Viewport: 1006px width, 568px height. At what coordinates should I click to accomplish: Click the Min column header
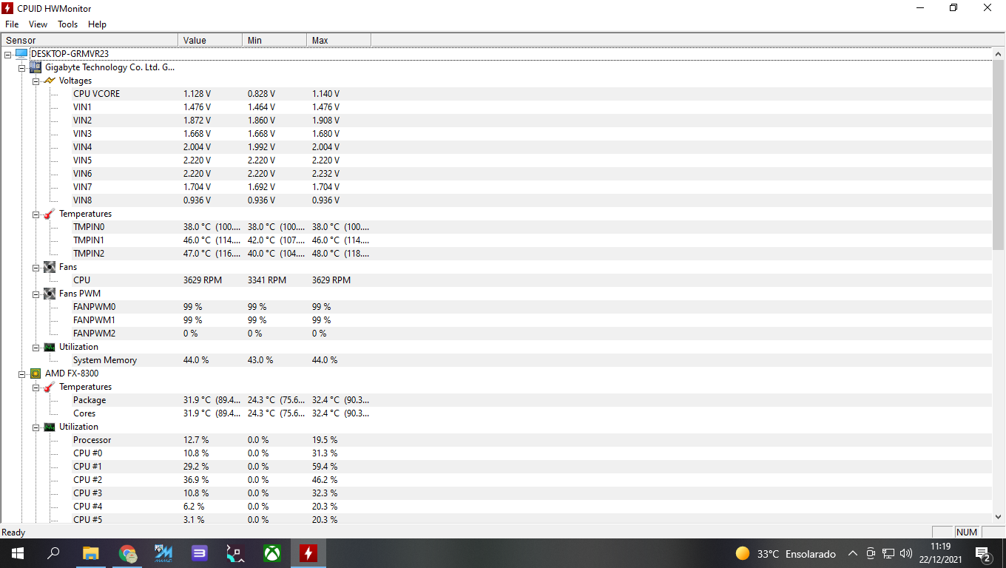point(274,40)
